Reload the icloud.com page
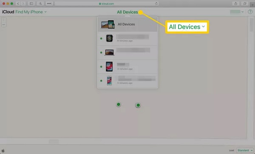Viewport: 255px width, 154px height. point(156,3)
